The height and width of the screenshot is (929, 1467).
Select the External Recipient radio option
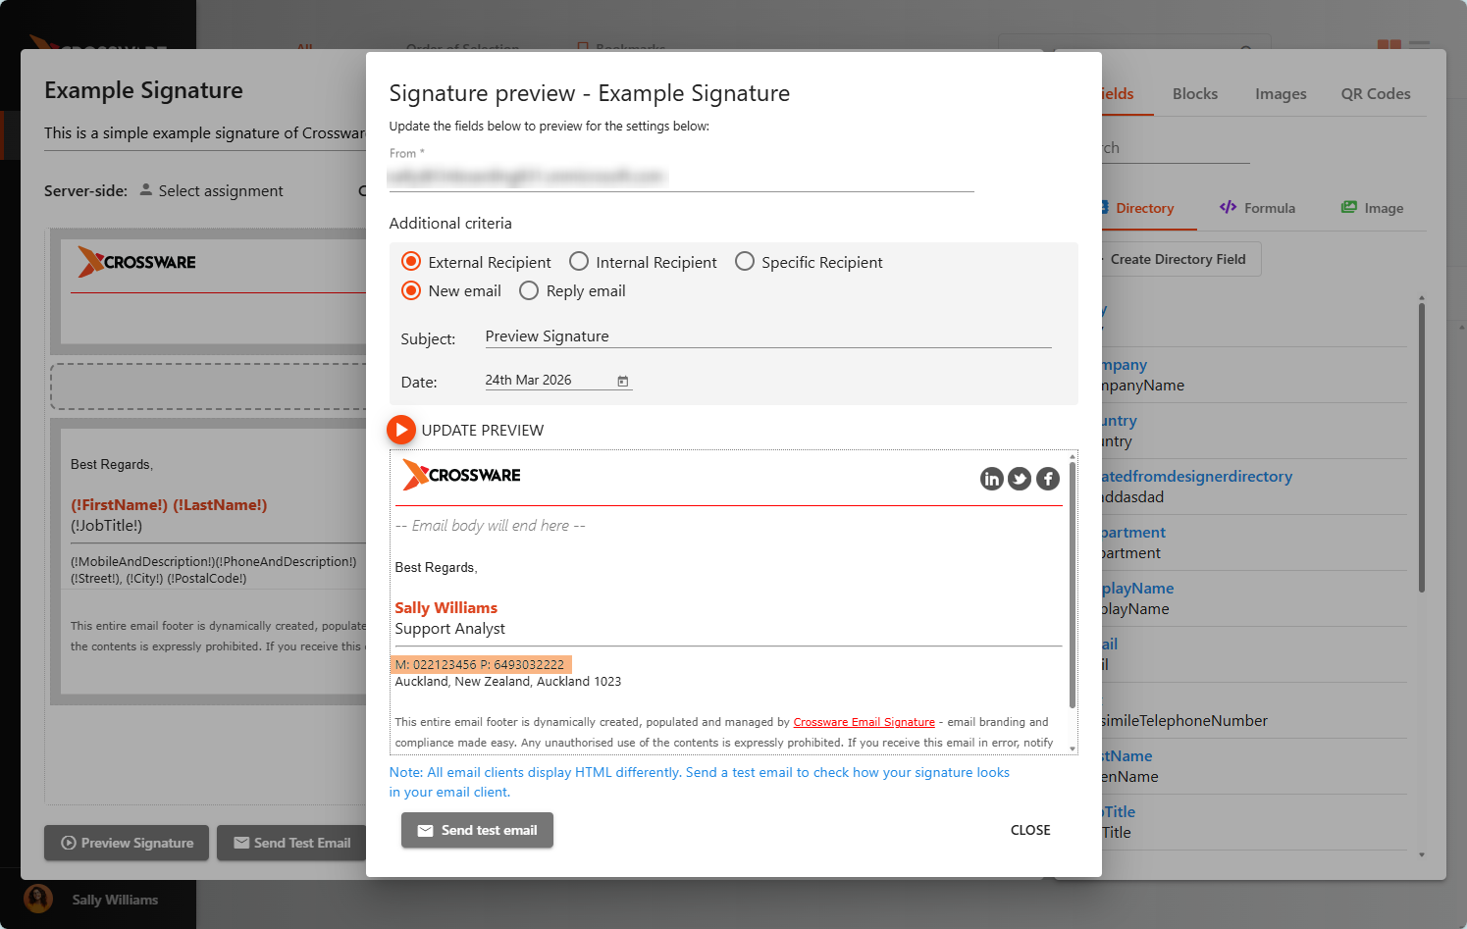click(411, 262)
